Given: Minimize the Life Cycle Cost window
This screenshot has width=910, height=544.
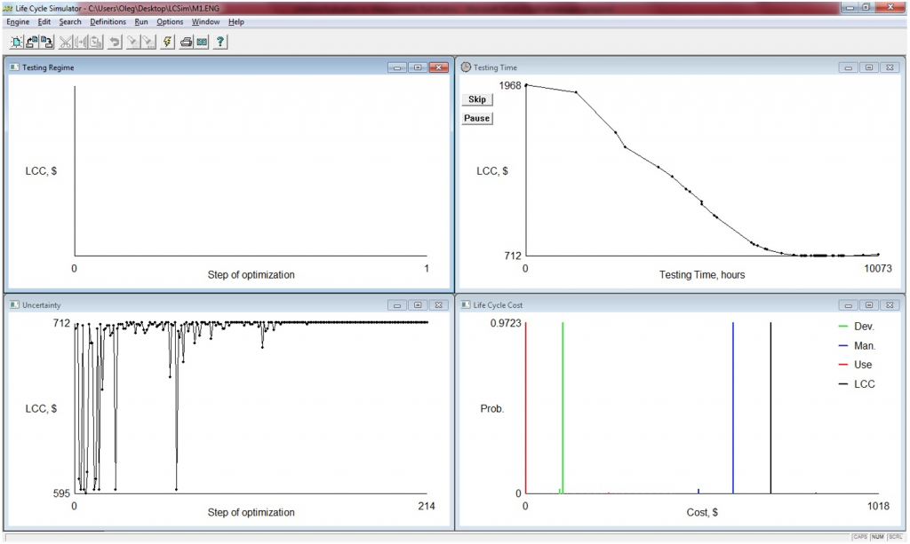Looking at the screenshot, I should coord(849,304).
